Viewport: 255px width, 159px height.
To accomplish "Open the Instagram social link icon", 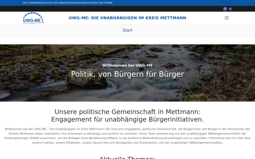I will click(230, 9).
